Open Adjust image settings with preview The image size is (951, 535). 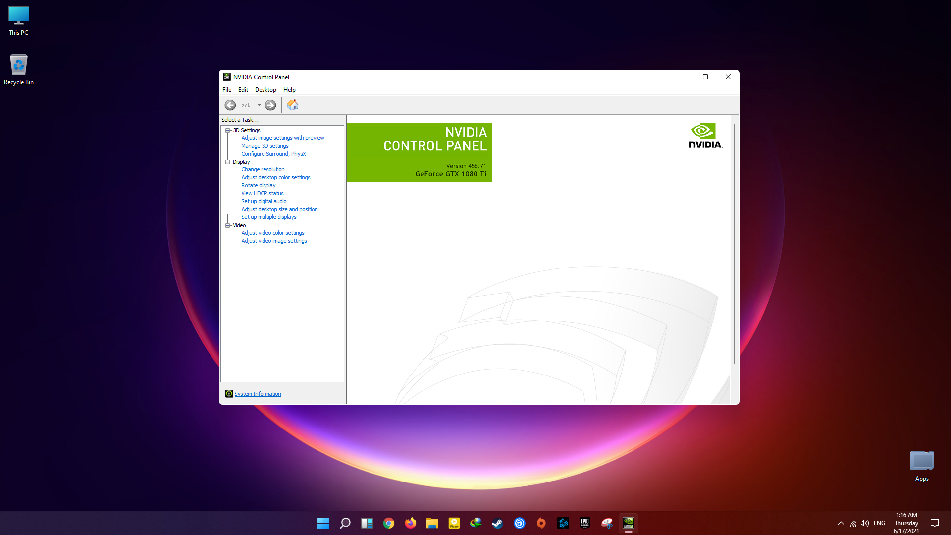click(283, 138)
